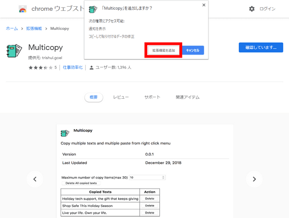Click コピーして貼り付けるデータの修正 permission text
Screen dimensions: 289x218
click(111, 37)
